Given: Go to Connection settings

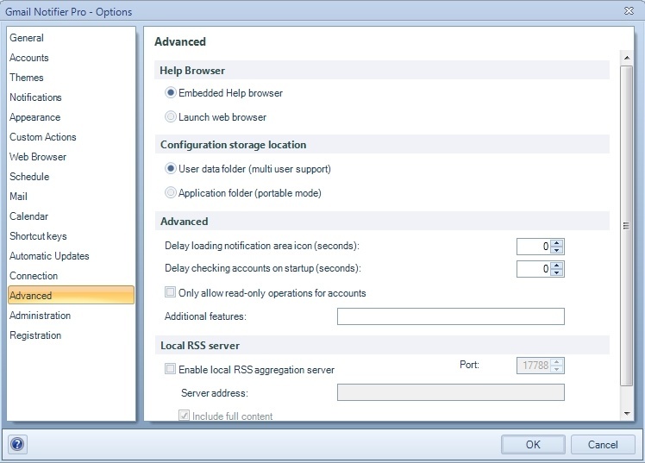Looking at the screenshot, I should 72,276.
